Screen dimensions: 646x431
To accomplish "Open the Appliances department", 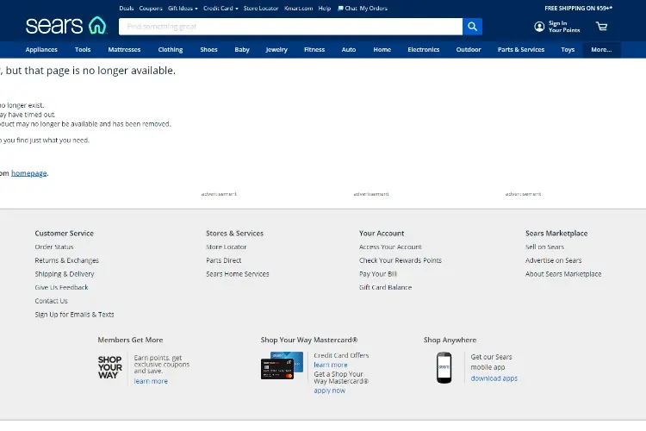I will 41,49.
